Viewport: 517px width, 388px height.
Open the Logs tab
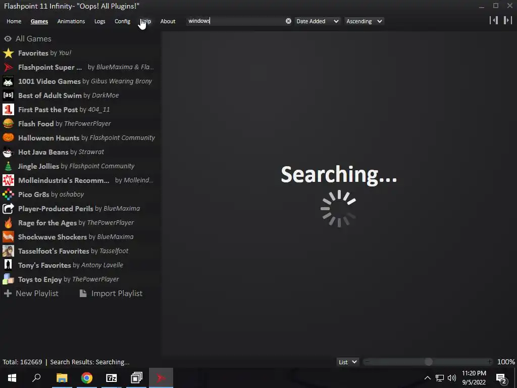coord(99,21)
